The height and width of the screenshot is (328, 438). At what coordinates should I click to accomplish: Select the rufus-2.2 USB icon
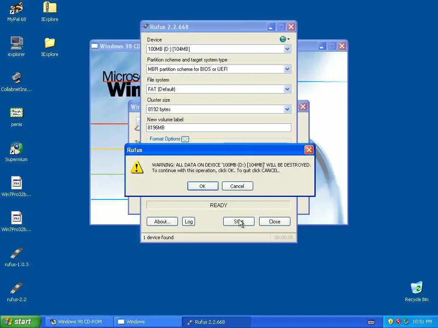[x=17, y=288]
